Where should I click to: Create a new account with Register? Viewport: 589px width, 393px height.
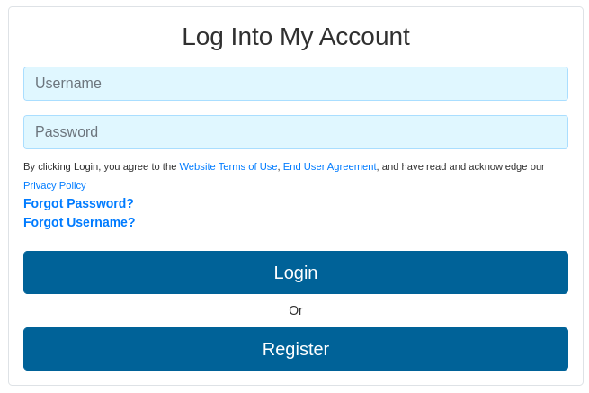point(296,349)
